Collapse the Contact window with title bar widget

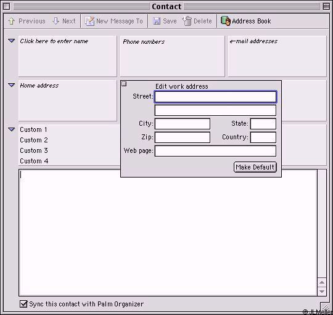[326, 6]
